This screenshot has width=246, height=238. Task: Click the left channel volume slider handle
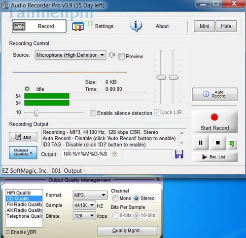pos(161,77)
